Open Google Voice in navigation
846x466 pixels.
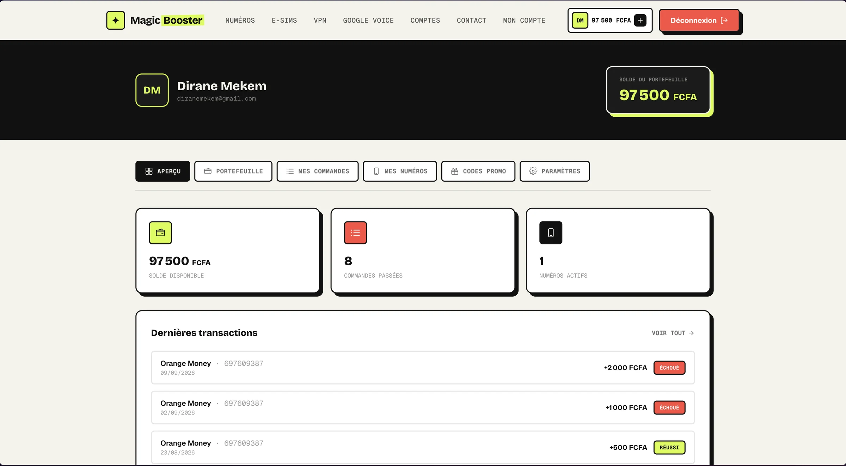pos(368,20)
